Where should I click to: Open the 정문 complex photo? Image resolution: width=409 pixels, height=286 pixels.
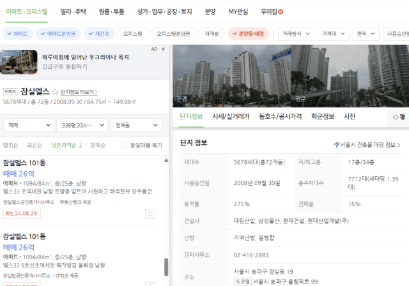click(350, 76)
